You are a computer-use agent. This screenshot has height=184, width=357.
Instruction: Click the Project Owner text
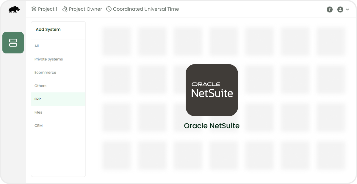click(x=85, y=9)
